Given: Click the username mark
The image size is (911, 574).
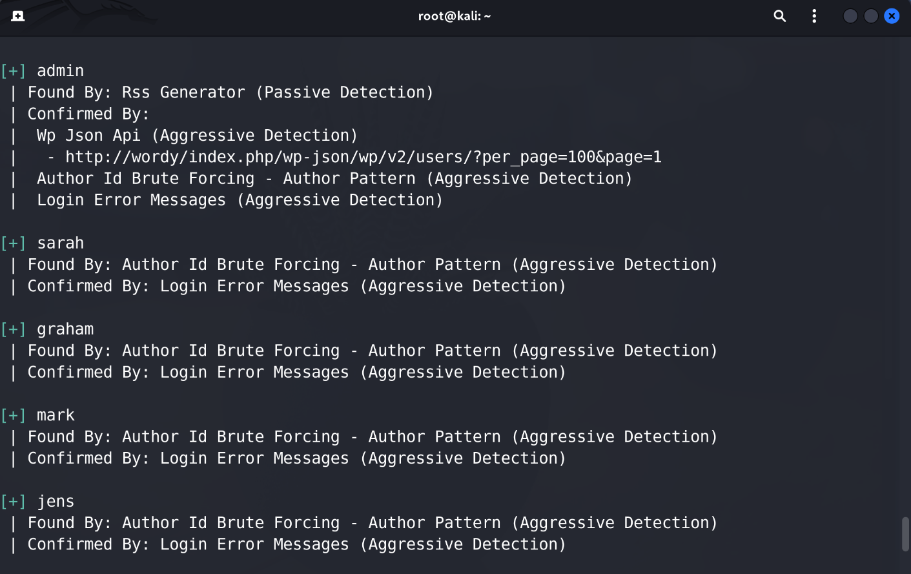Looking at the screenshot, I should point(56,415).
